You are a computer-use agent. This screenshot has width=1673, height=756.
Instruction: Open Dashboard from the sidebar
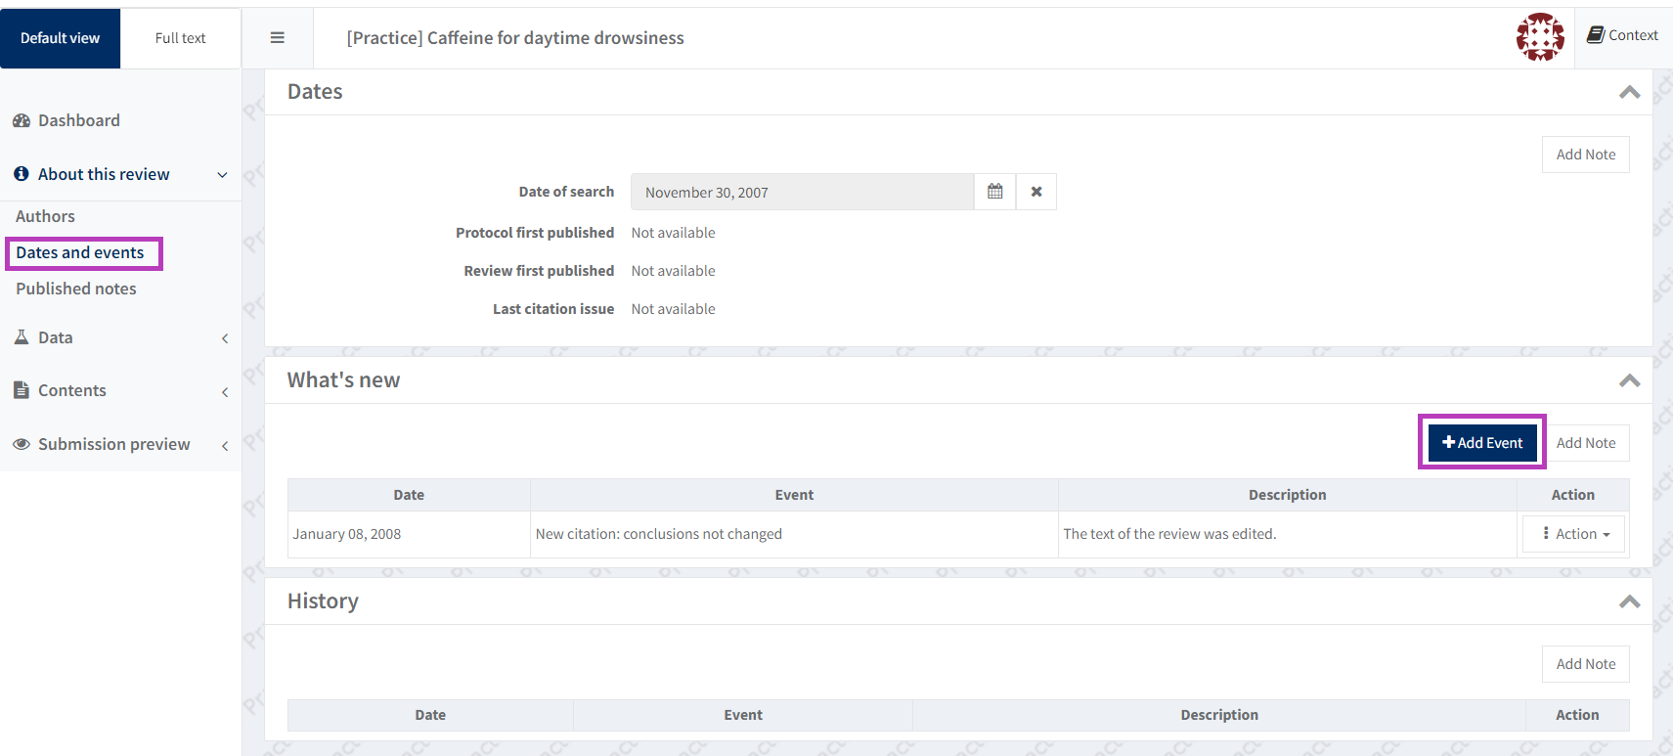click(x=78, y=120)
